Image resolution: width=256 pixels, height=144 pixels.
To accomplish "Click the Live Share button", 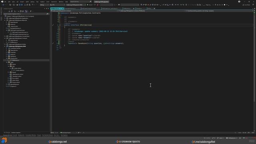I will pos(246,5).
